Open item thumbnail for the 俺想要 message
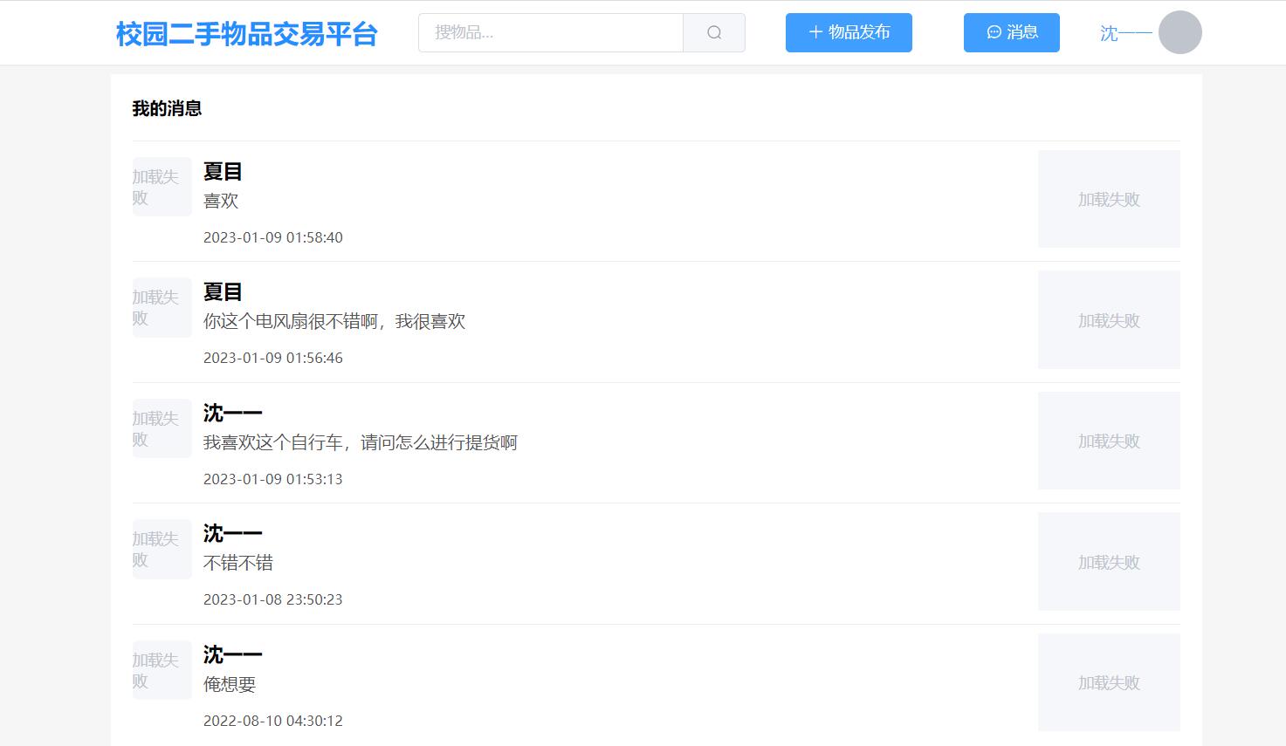The width and height of the screenshot is (1286, 746). pos(1109,682)
